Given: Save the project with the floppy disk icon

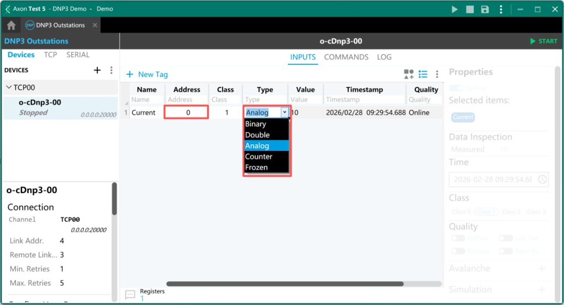Looking at the screenshot, I should (x=485, y=9).
